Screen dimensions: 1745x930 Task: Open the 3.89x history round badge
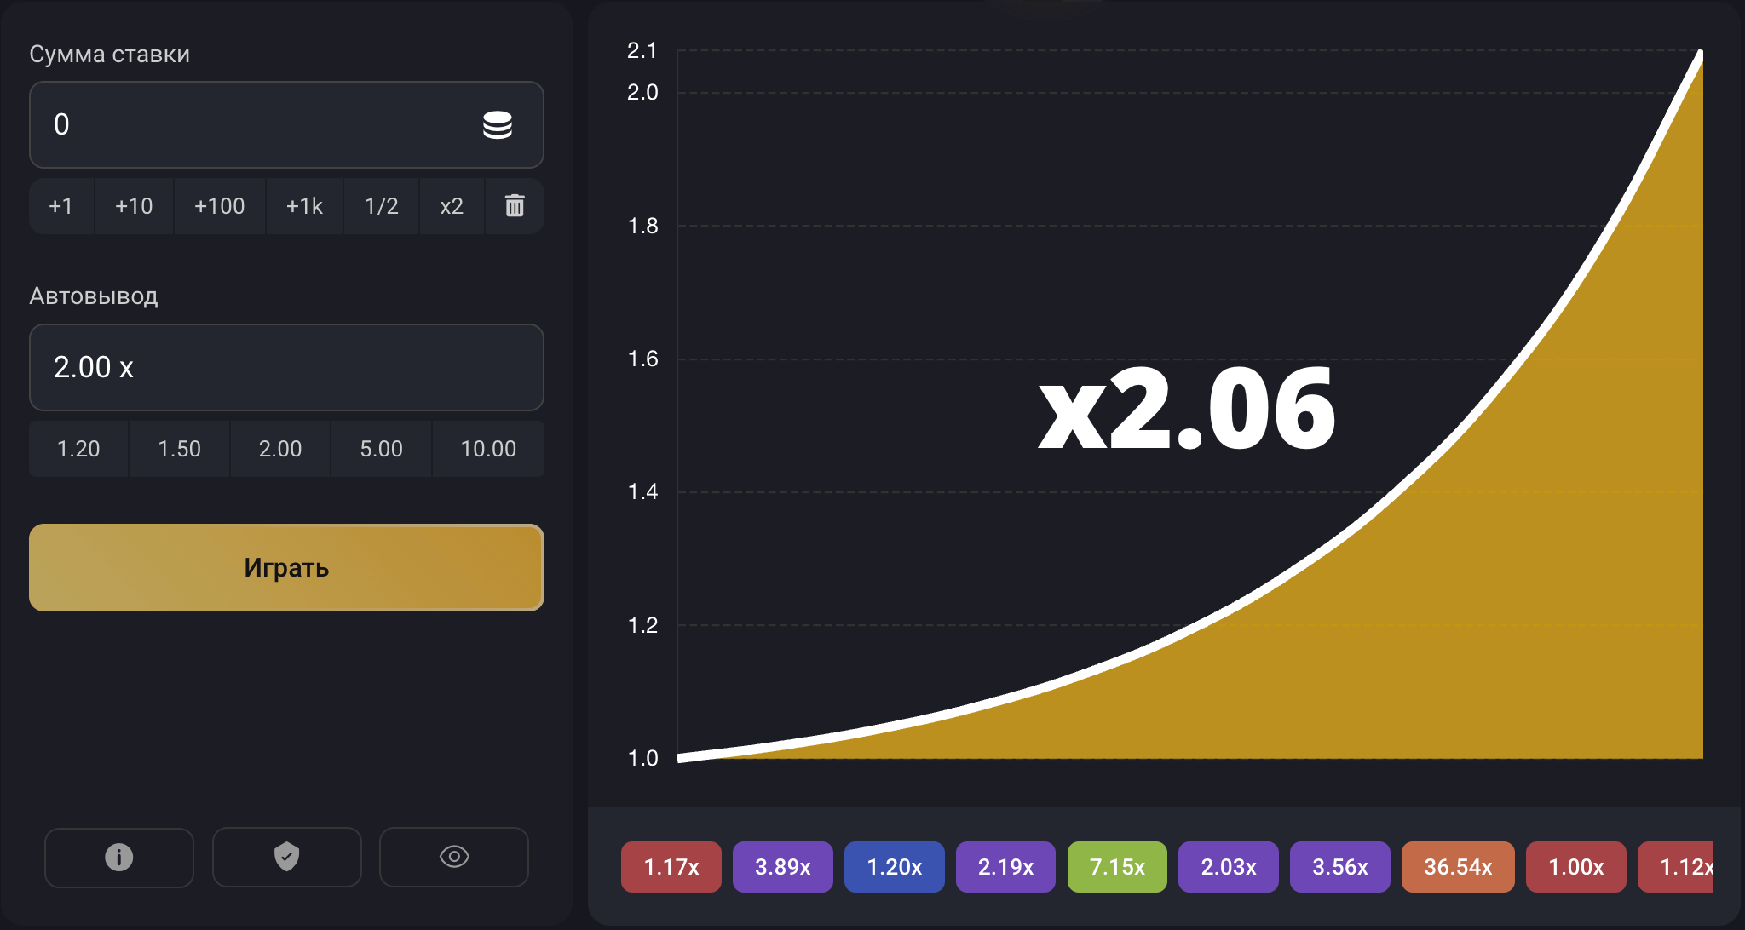783,867
